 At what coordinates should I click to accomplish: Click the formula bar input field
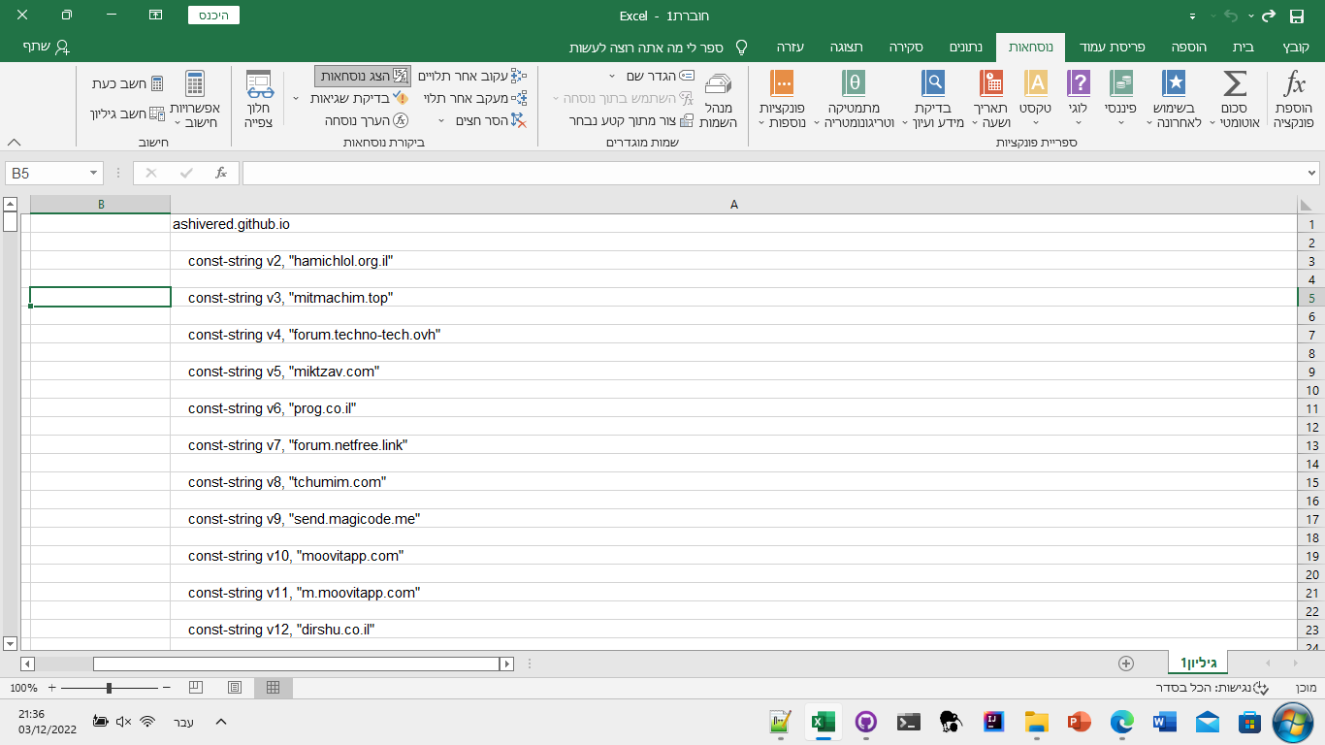pyautogui.click(x=773, y=173)
